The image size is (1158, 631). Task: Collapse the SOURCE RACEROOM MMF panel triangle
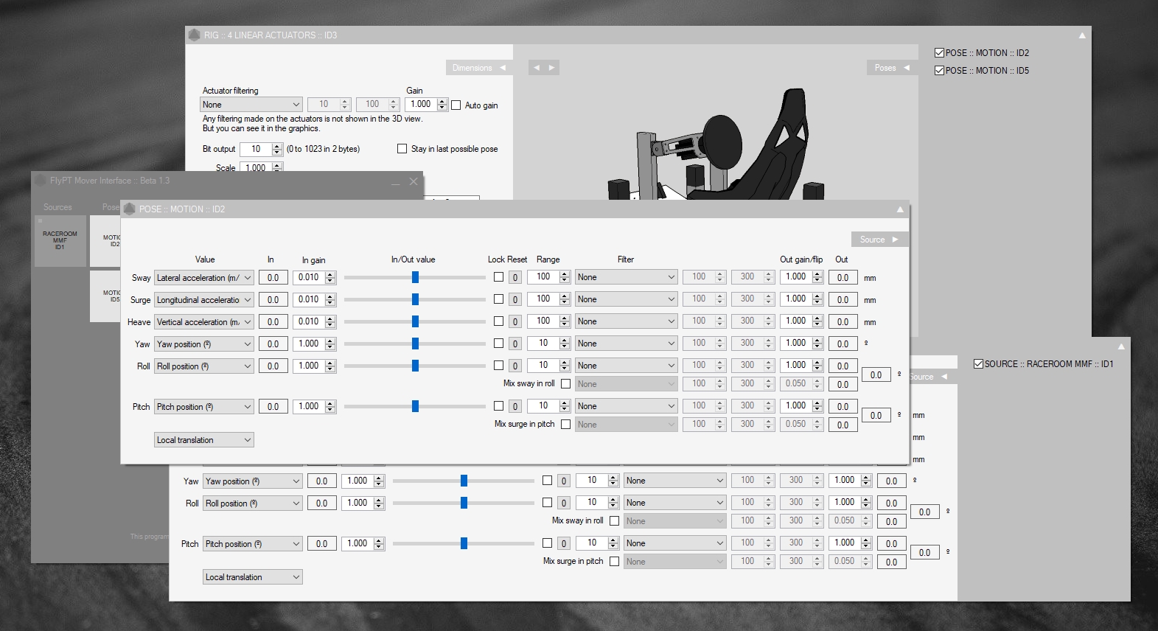pos(1121,346)
